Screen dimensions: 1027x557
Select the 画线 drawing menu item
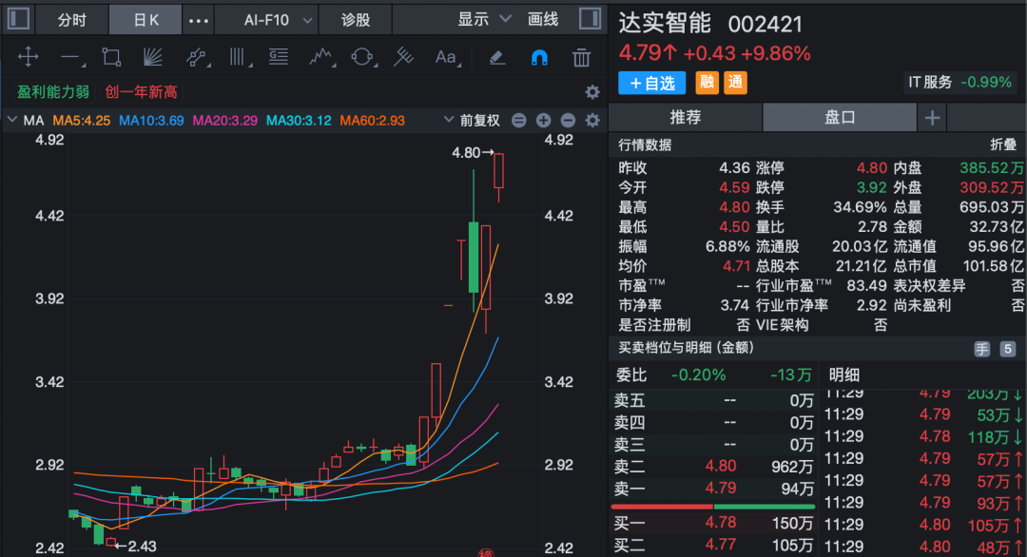point(543,20)
